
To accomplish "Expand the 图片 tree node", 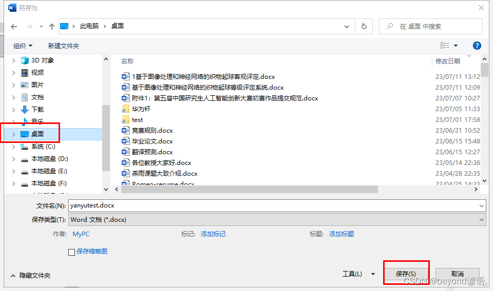I will (x=13, y=85).
